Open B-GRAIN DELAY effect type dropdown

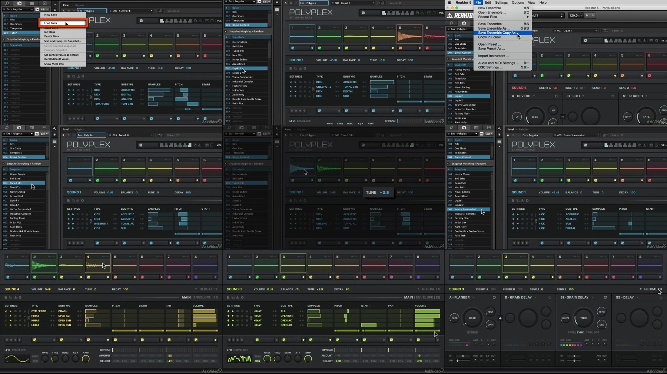coord(535,297)
